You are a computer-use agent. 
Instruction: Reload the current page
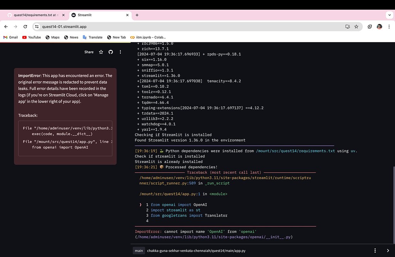click(x=25, y=27)
